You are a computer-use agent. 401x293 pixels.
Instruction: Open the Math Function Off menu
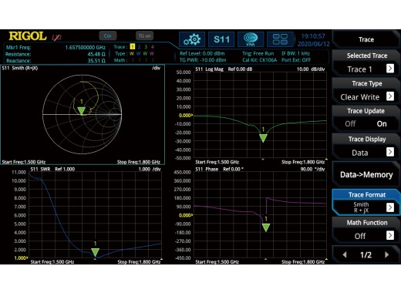click(366, 230)
